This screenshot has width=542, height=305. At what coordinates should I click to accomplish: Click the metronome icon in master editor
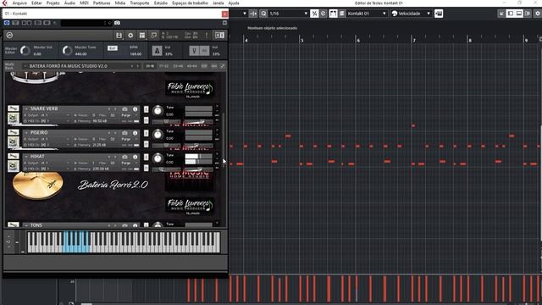pyautogui.click(x=157, y=51)
